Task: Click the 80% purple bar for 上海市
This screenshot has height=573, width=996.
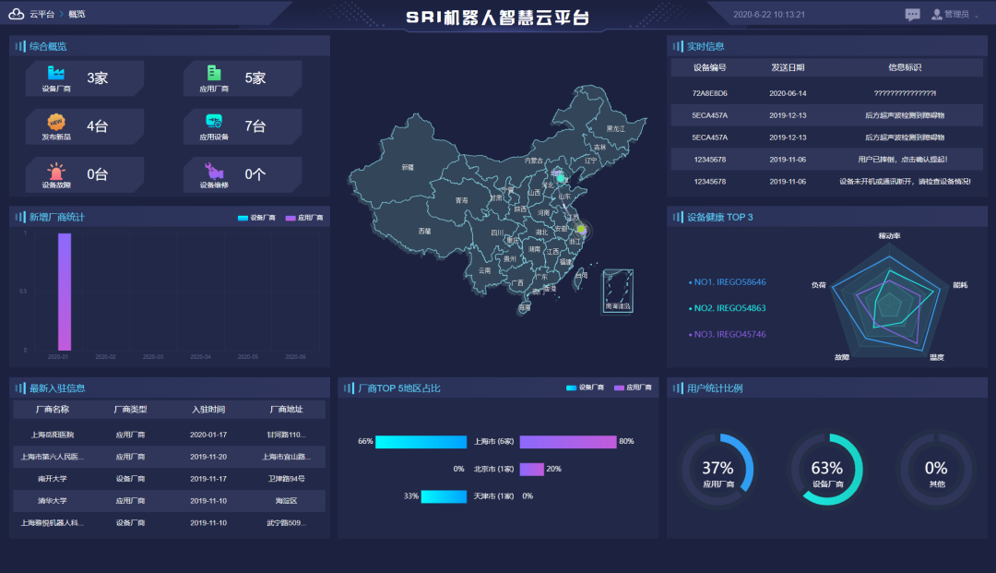Action: coord(567,442)
